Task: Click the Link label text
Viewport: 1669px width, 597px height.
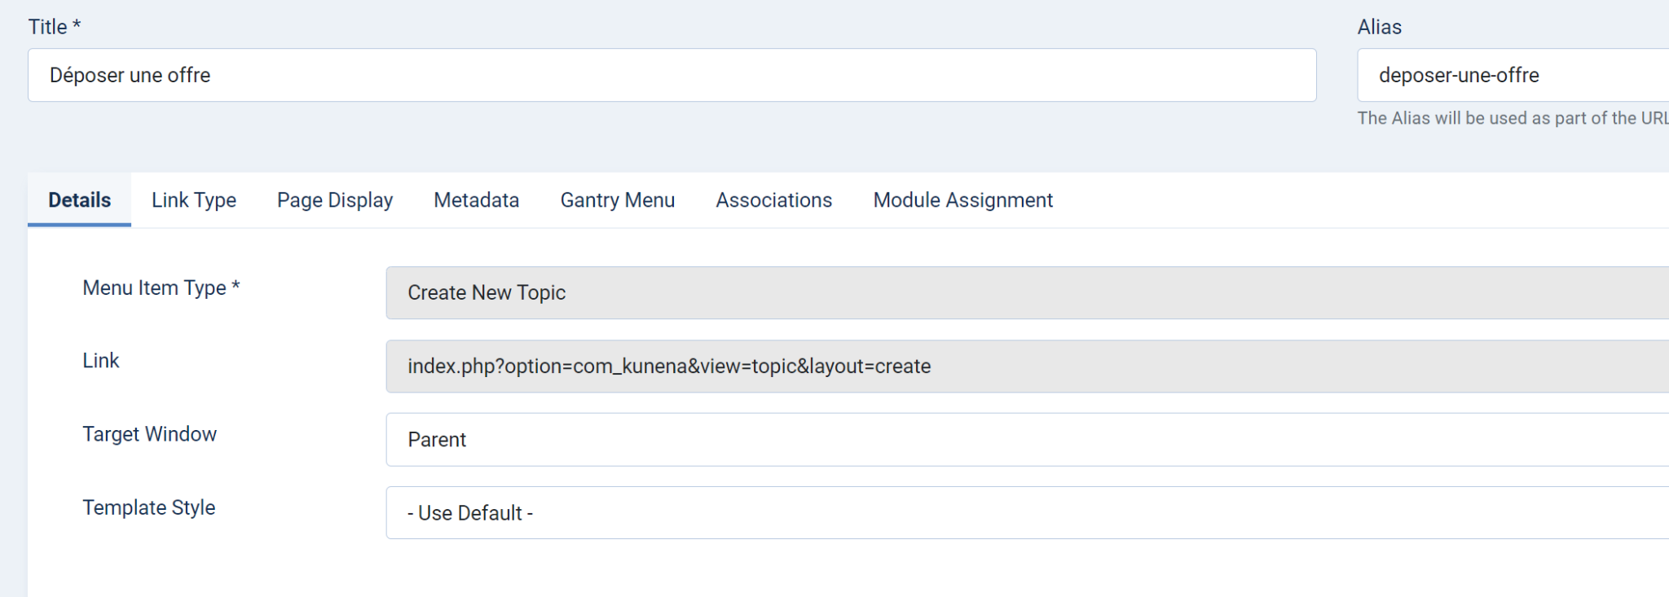Action: point(101,361)
